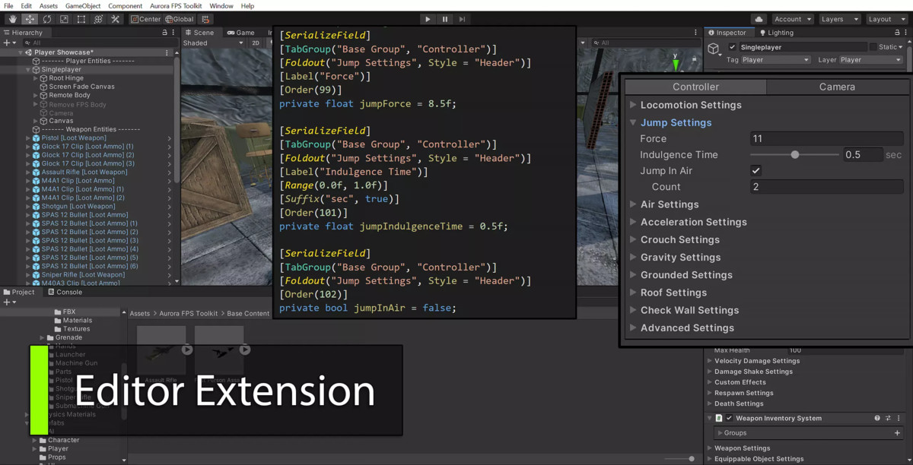Enable the Static checkbox

point(873,47)
